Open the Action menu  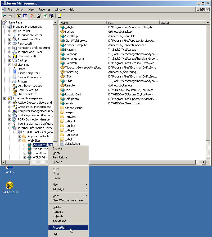[x=20, y=9]
